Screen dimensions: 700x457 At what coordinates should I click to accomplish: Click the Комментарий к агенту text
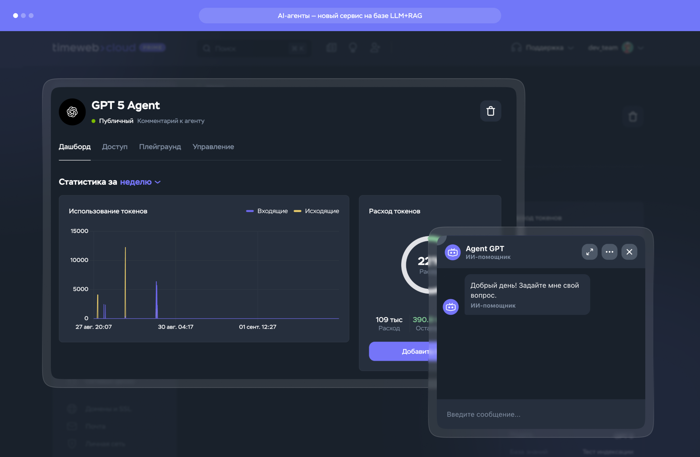(171, 121)
